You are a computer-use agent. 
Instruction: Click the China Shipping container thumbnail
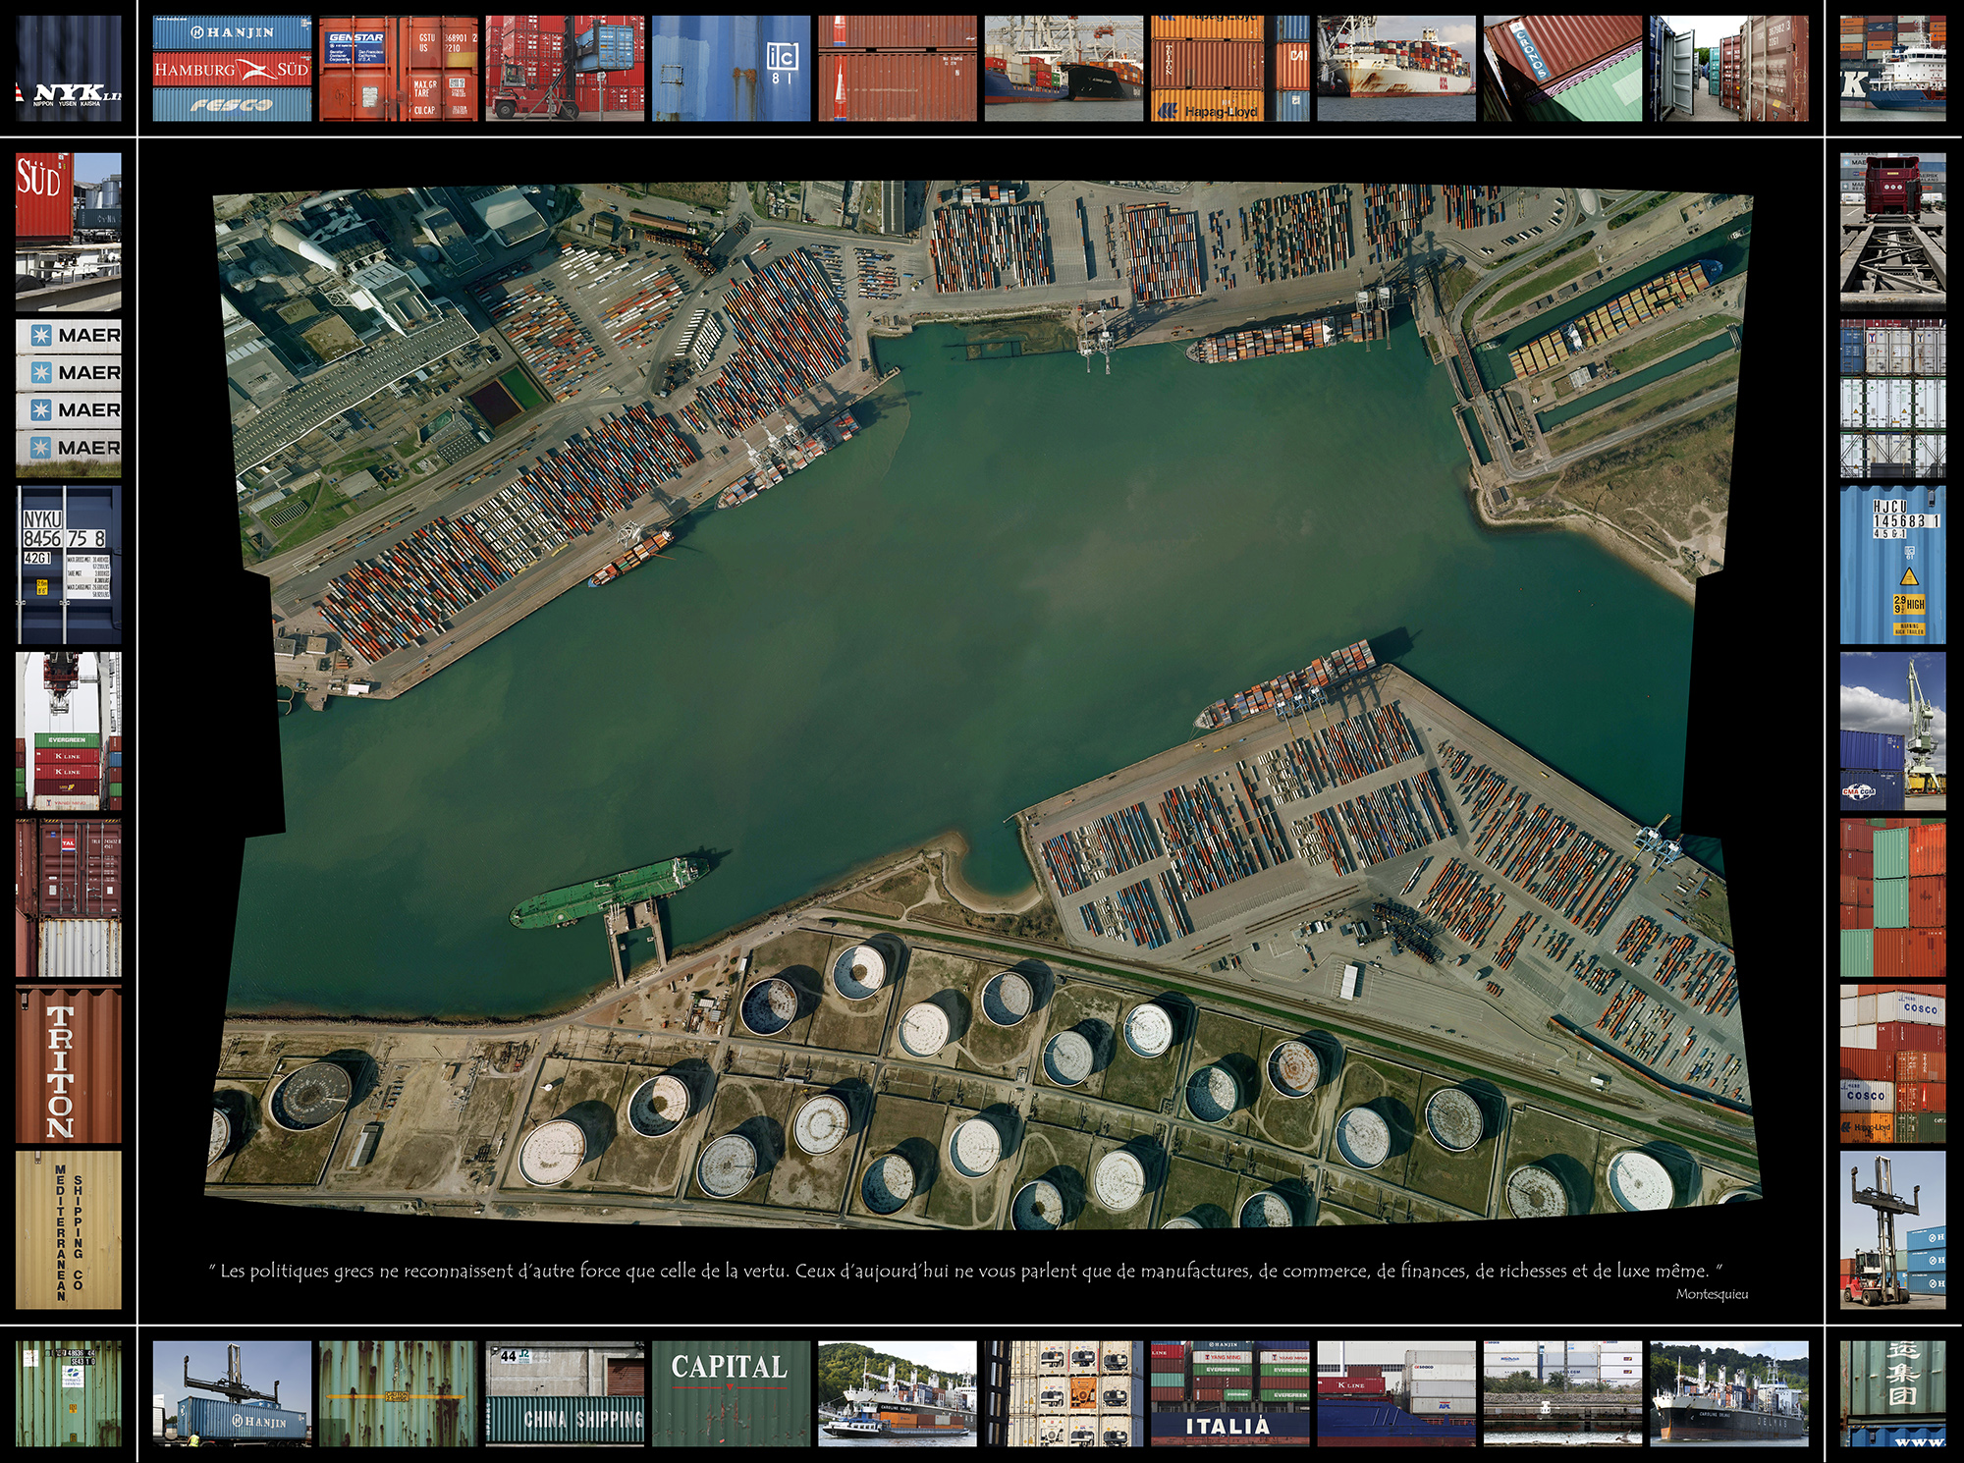pyautogui.click(x=565, y=1393)
